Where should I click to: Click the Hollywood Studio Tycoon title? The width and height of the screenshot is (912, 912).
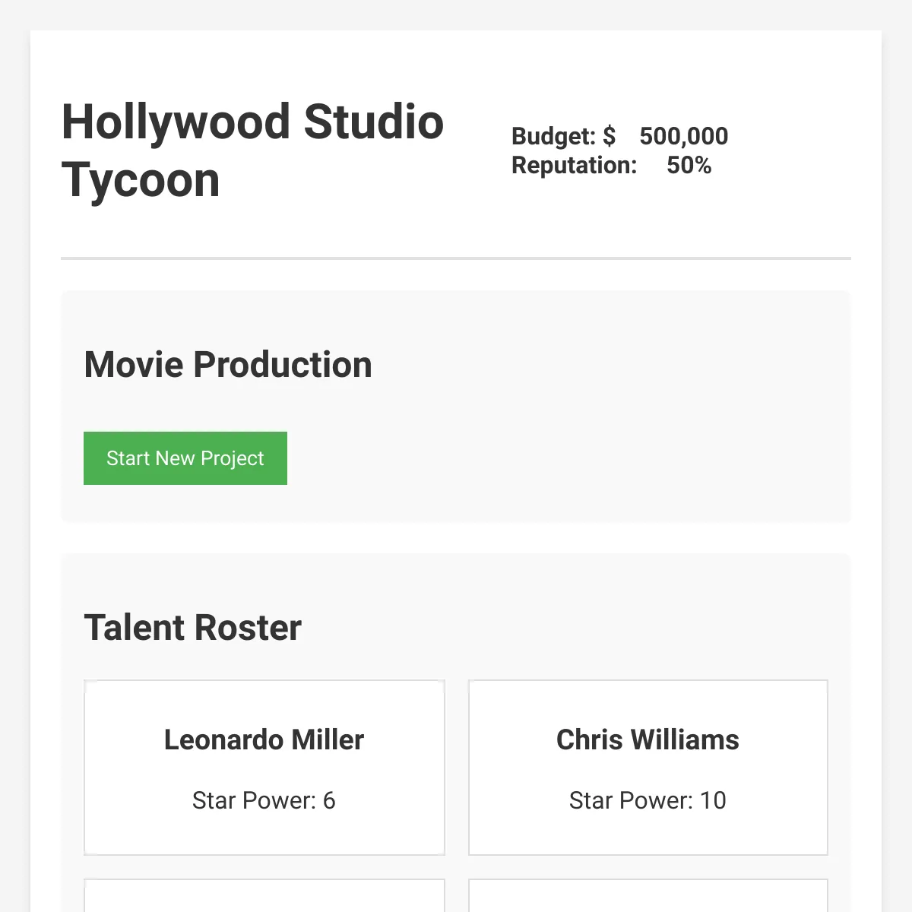click(x=252, y=150)
